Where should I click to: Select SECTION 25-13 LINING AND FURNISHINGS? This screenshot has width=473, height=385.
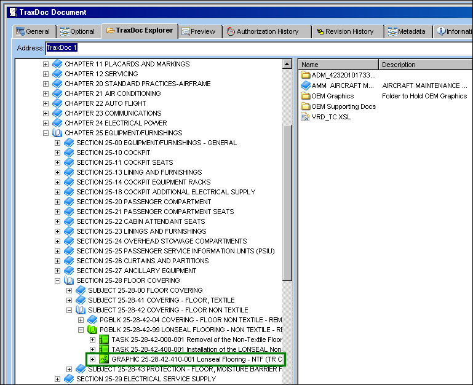139,172
